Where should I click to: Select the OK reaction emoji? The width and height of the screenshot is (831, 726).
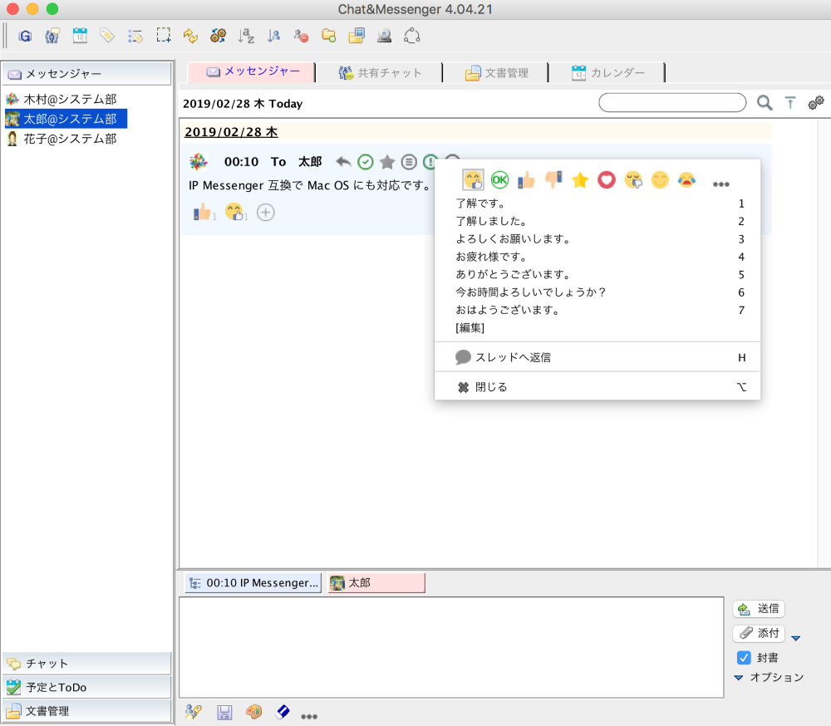click(x=499, y=180)
